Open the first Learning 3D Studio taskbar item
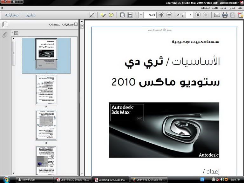The width and height of the screenshot is (244, 183). (x=73, y=180)
